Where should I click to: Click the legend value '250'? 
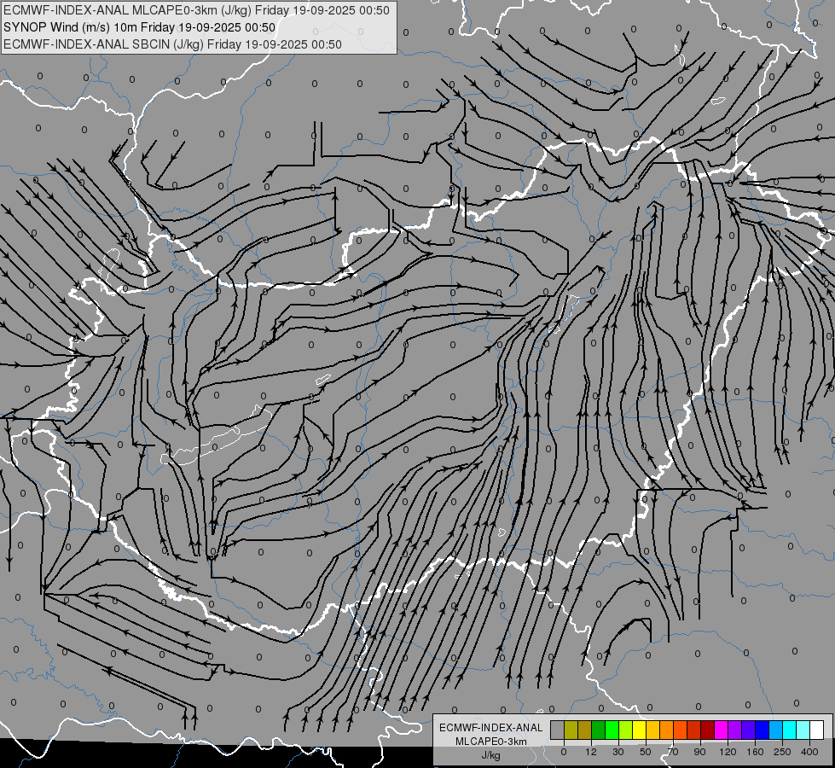click(x=782, y=752)
